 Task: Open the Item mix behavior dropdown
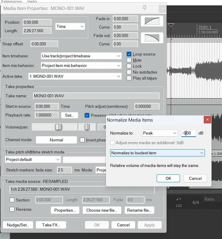(81, 65)
